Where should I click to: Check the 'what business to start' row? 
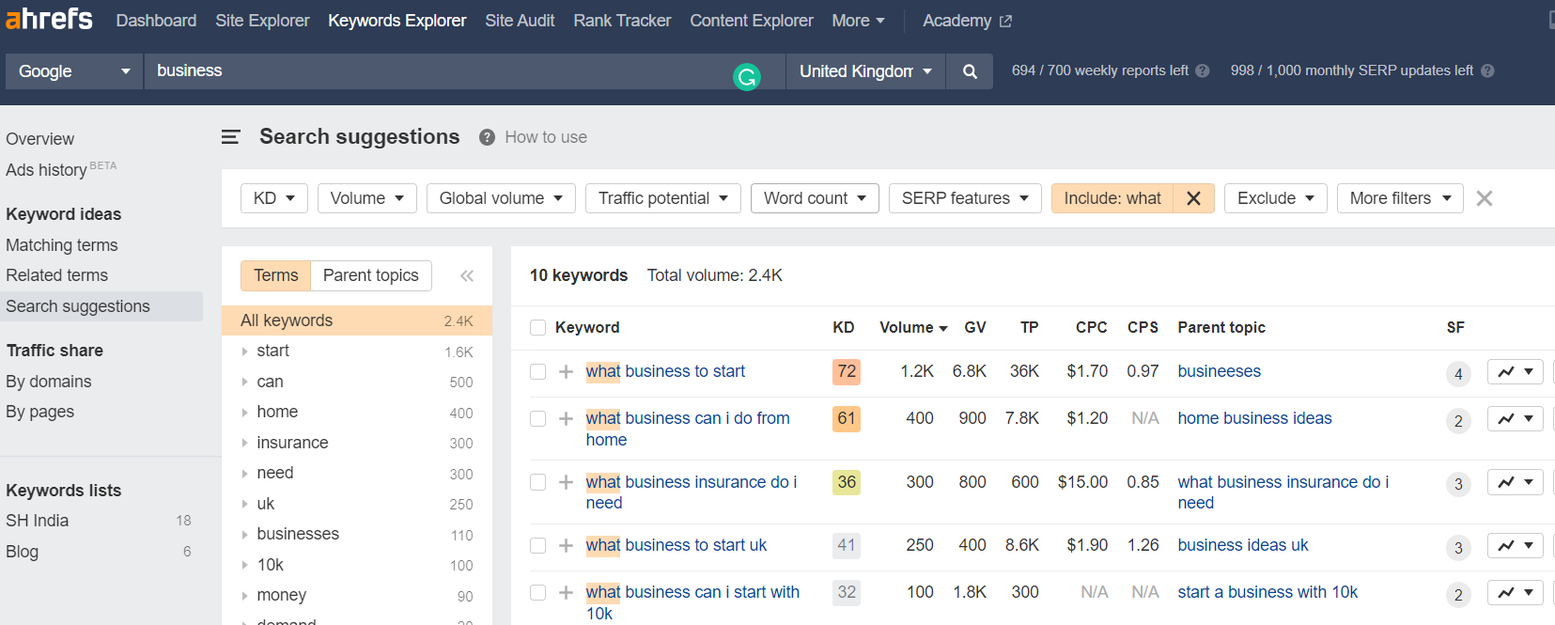[537, 371]
